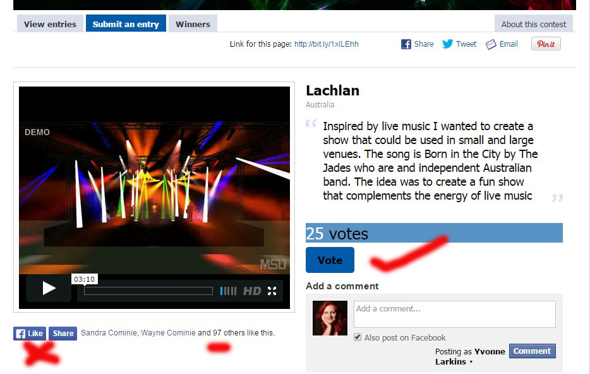Open the Winners tab
The image size is (590, 374).
pos(193,24)
